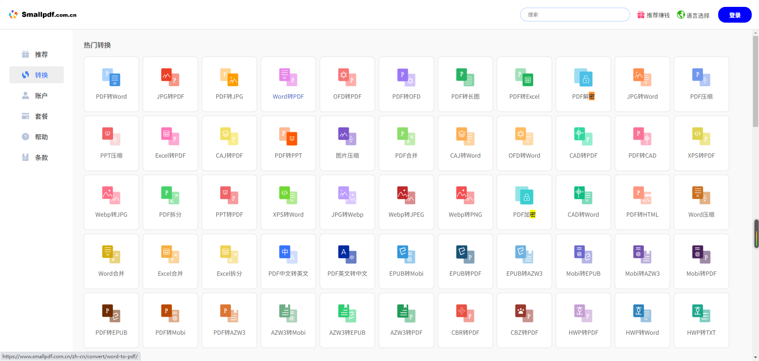Open the HWP转Word converter icon

[x=642, y=314]
